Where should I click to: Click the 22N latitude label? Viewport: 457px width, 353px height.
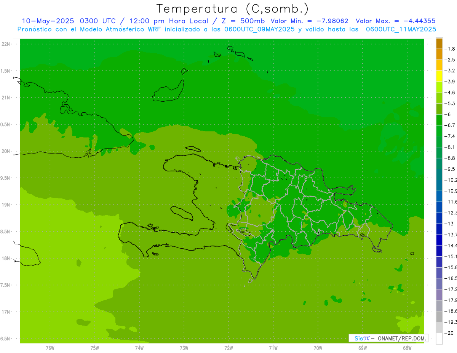click(x=6, y=44)
